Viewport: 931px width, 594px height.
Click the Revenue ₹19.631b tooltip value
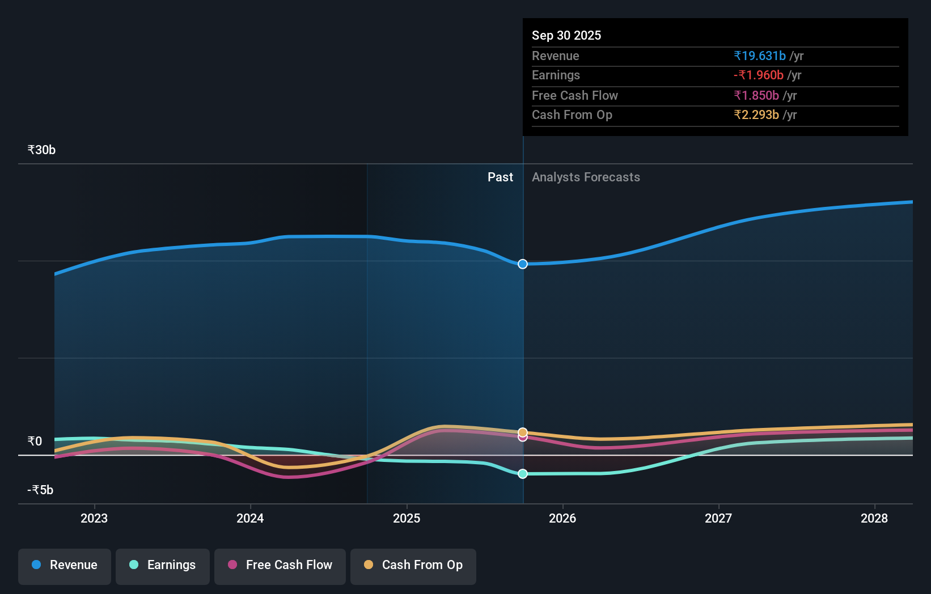(x=759, y=56)
